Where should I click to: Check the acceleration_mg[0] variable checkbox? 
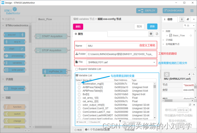pyautogui.click(x=79, y=84)
